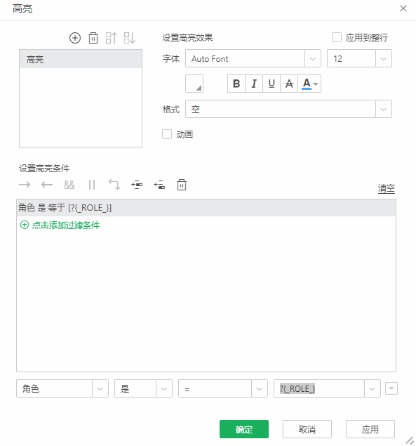Image resolution: width=416 pixels, height=446 pixels.
Task: Close the 高亮 dialog
Action: [403, 8]
